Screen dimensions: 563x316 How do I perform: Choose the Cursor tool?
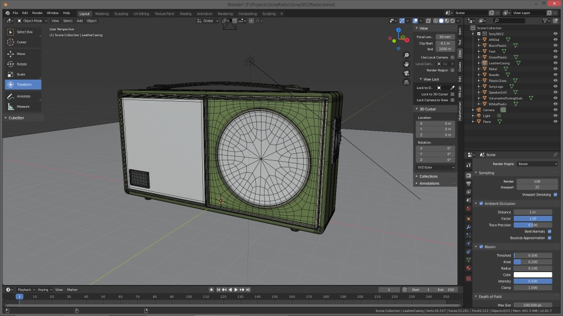click(21, 42)
